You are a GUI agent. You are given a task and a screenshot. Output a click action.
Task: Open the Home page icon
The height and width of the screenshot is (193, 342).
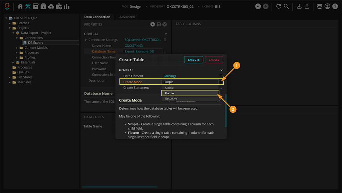[x=20, y=7]
